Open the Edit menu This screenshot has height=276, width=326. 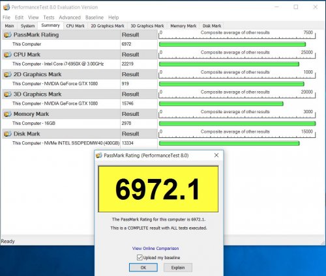pyautogui.click(x=19, y=18)
